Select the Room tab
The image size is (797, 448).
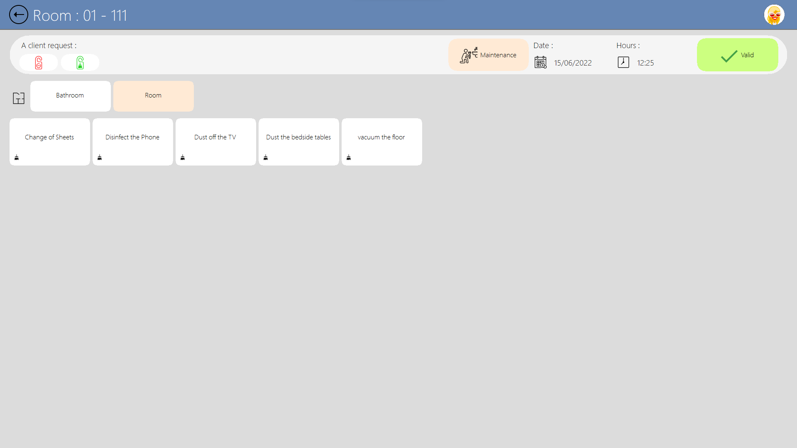click(x=153, y=96)
